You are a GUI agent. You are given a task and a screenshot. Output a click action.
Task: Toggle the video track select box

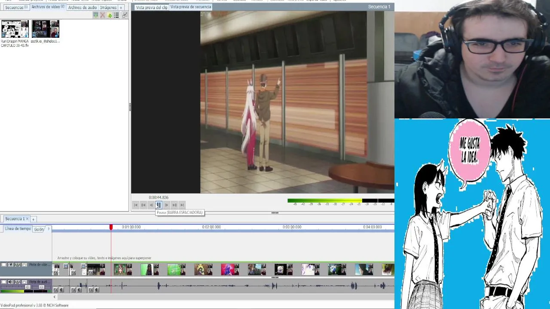[4, 264]
